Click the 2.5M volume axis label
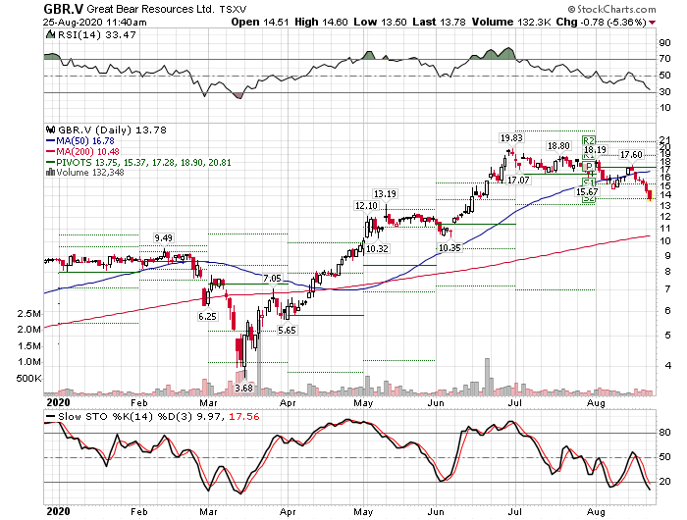 pos(28,314)
